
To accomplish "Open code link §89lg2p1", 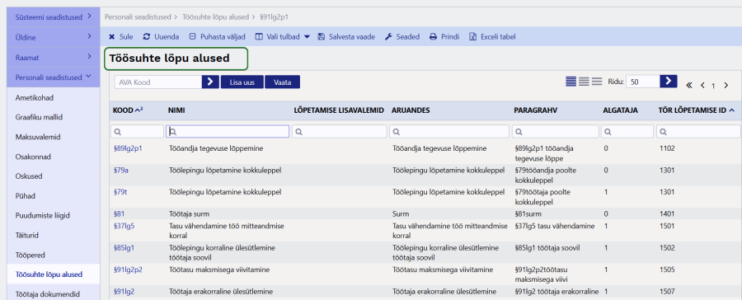I will 128,148.
